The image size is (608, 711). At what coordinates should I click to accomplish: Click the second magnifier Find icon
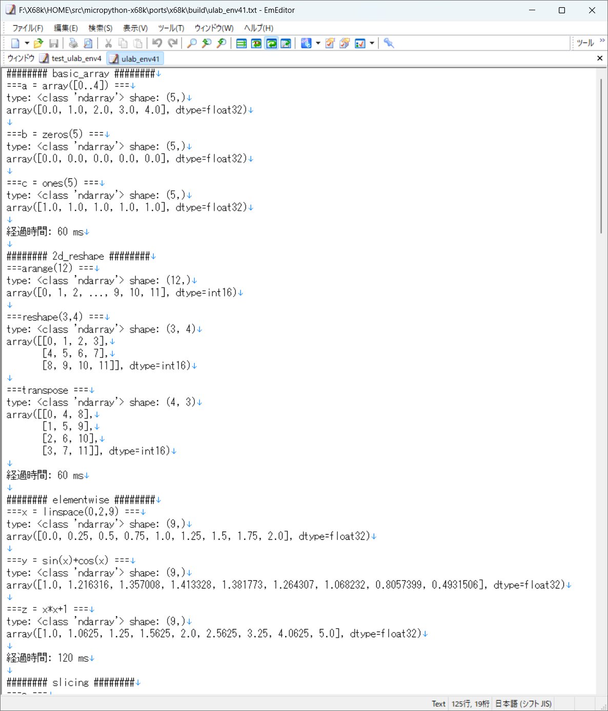click(207, 44)
